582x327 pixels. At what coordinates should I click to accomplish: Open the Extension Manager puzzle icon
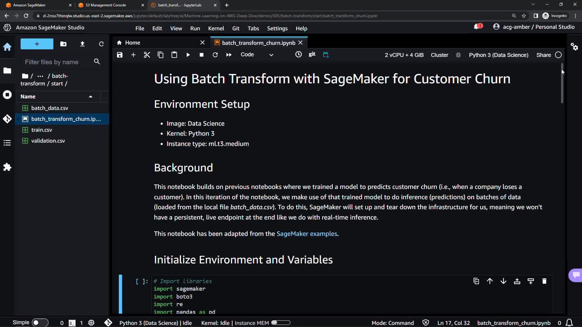pos(7,167)
